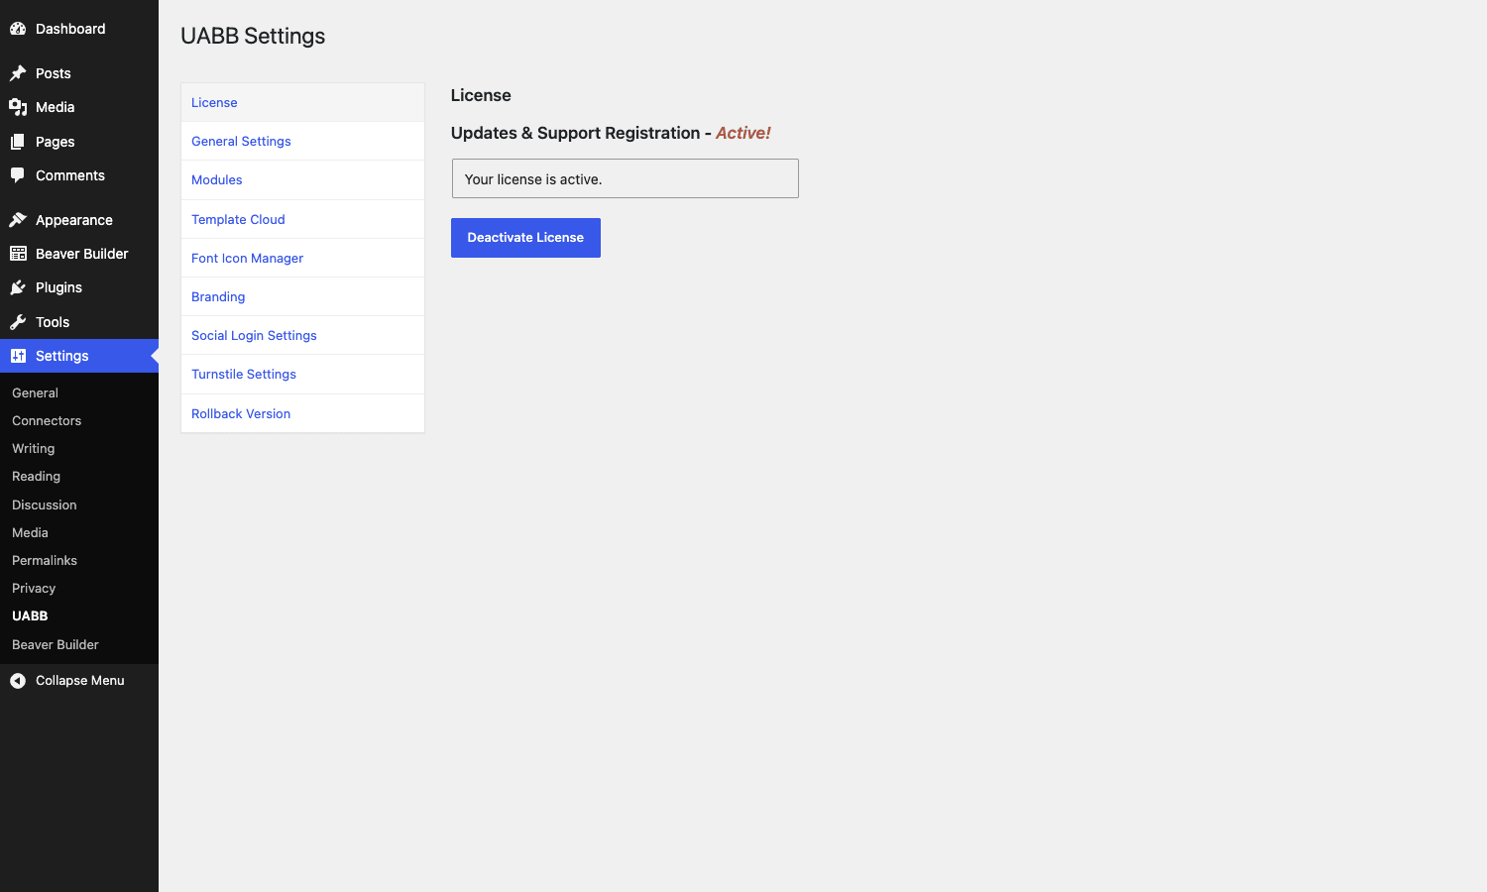Image resolution: width=1487 pixels, height=892 pixels.
Task: Click the Posts pushpin icon
Action: (18, 73)
